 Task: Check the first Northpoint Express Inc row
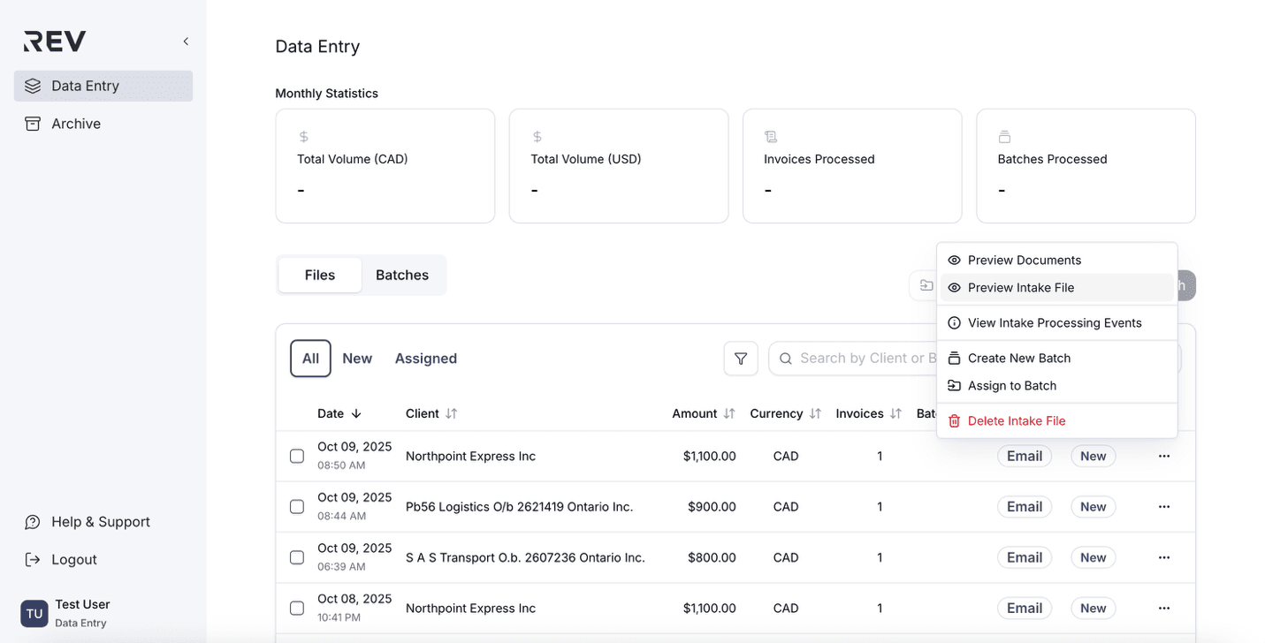pos(297,457)
